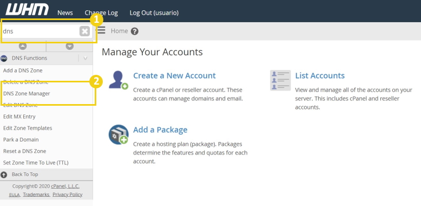421x206 pixels.
Task: Open Set Zone Time To Live (TTL)
Action: pos(36,163)
